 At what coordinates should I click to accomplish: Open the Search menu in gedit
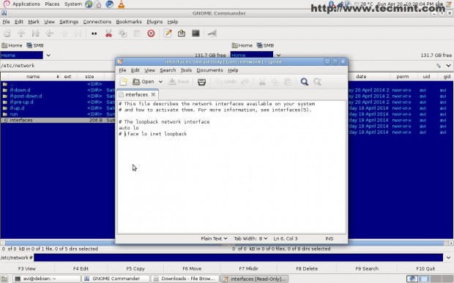(x=168, y=70)
